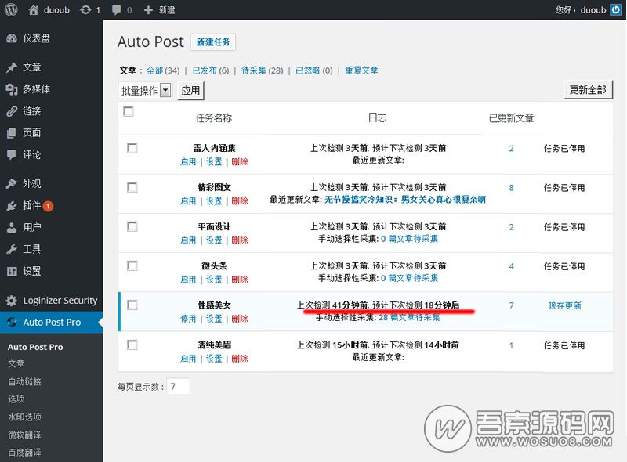Open 仪表盘 dashboard icon in sidebar
The width and height of the screenshot is (627, 462).
tap(12, 38)
